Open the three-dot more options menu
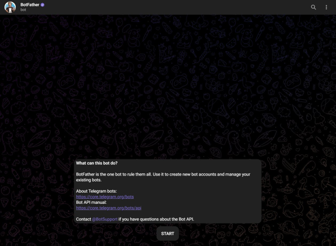The height and width of the screenshot is (246, 336). point(326,7)
